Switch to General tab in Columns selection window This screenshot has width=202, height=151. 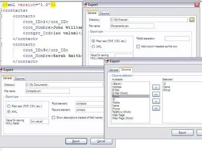(x=114, y=70)
